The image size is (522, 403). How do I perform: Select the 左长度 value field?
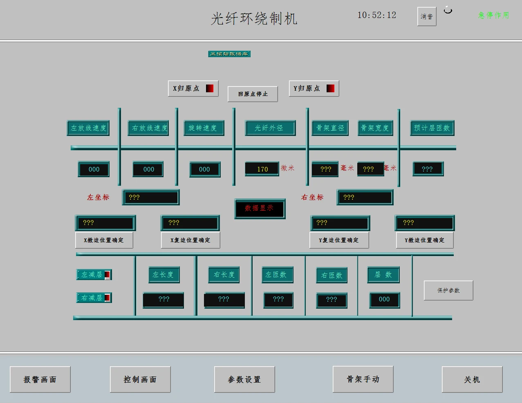click(x=164, y=300)
